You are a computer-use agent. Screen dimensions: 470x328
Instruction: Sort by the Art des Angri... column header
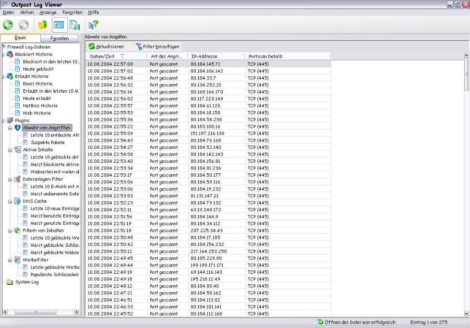click(167, 56)
